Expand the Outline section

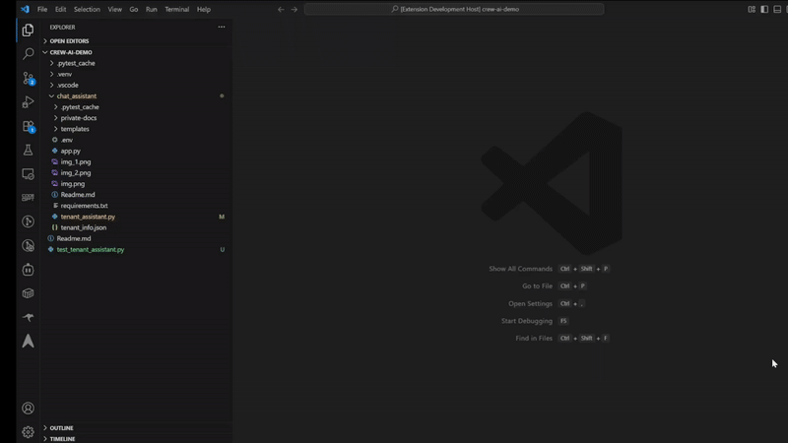(61, 428)
